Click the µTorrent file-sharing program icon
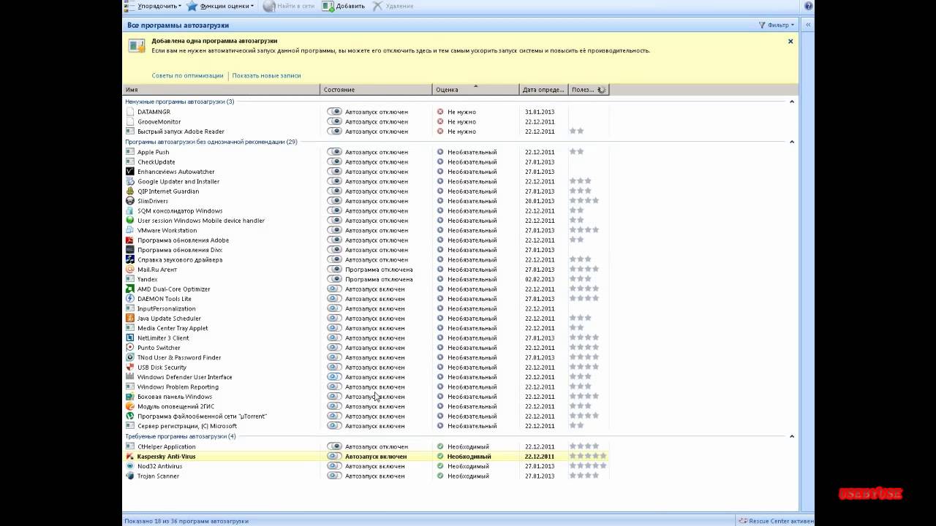 point(130,416)
